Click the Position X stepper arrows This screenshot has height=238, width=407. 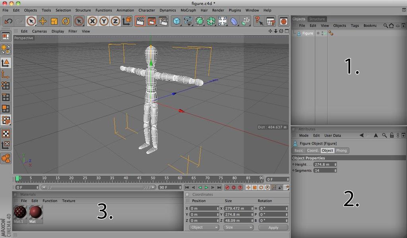pos(218,209)
